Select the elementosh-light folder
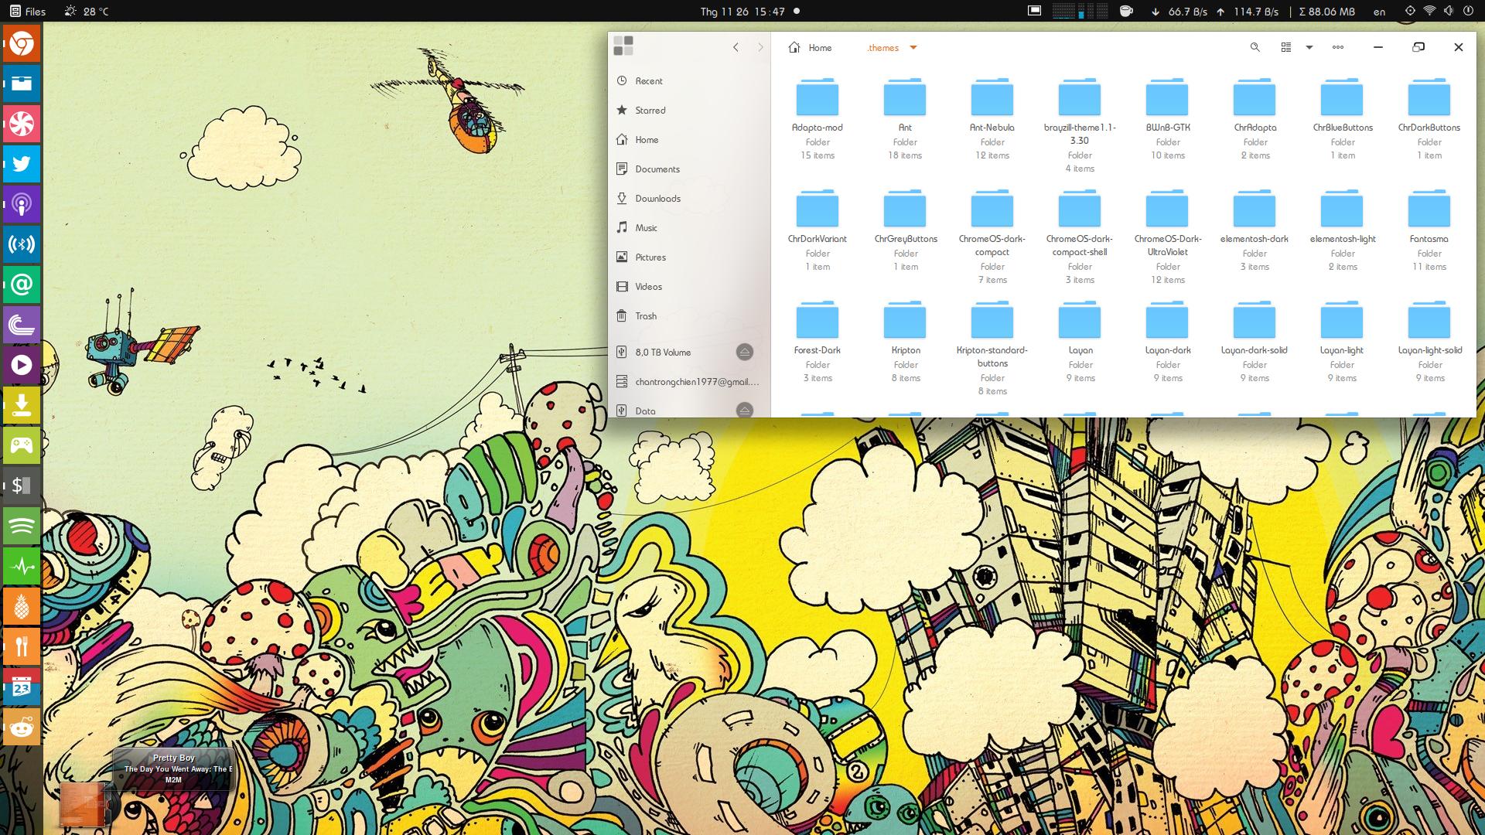1485x835 pixels. pyautogui.click(x=1342, y=230)
